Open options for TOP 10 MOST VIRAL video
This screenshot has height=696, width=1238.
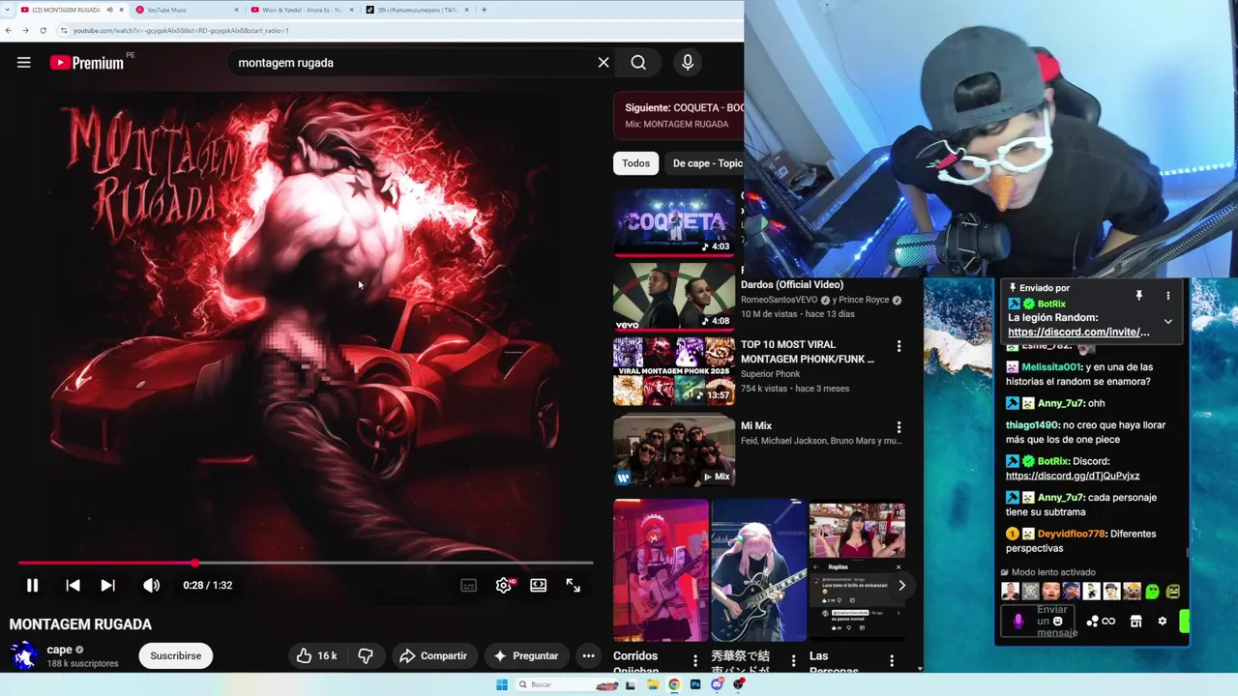tap(899, 346)
